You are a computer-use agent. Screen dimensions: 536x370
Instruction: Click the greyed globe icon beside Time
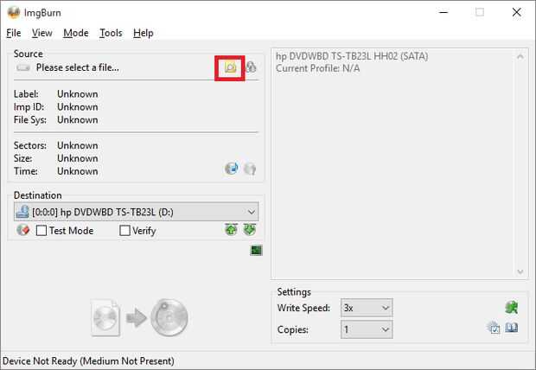250,169
